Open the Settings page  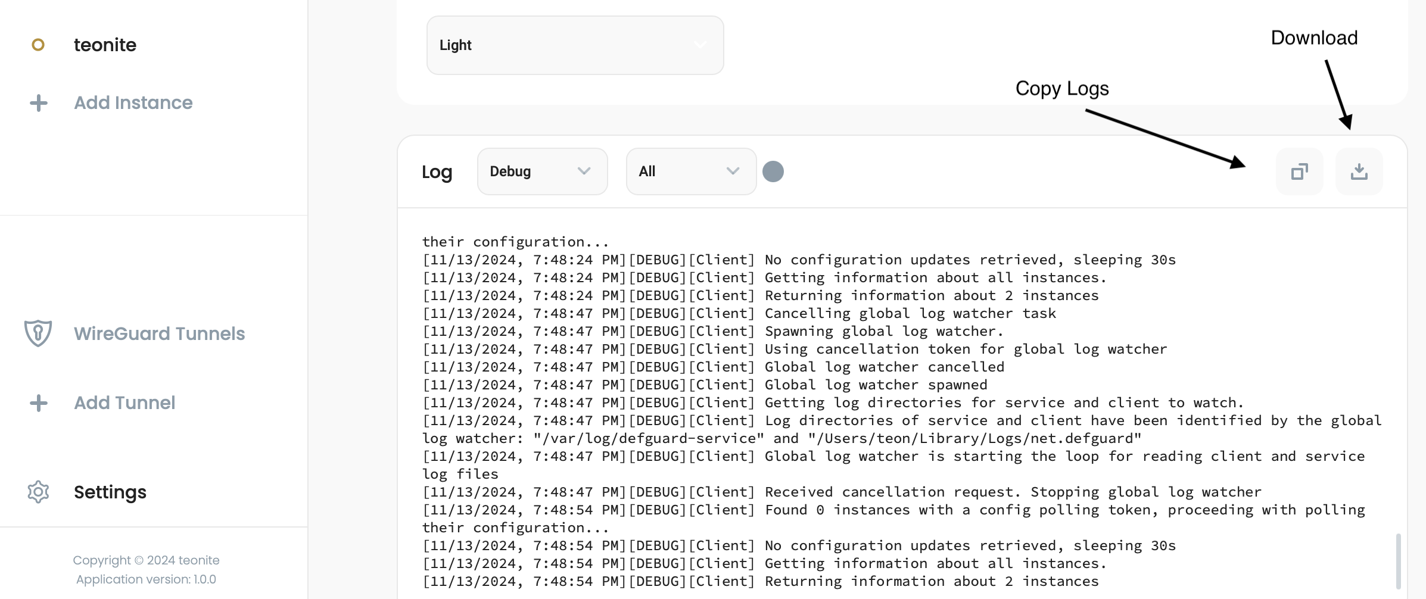(110, 492)
